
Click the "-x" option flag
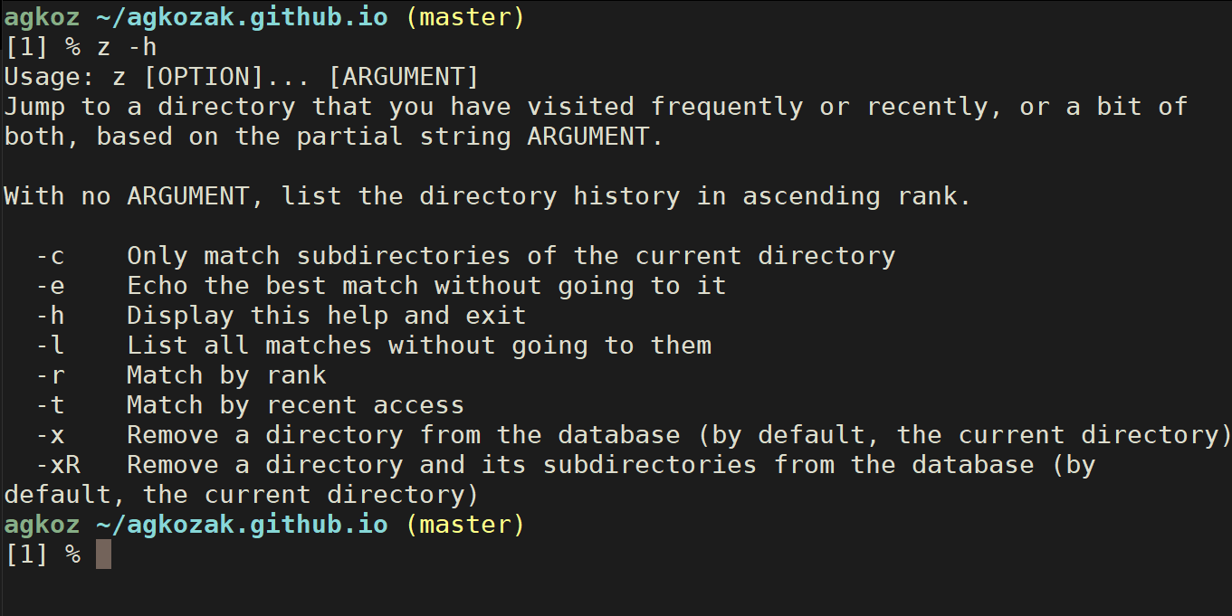[x=50, y=435]
